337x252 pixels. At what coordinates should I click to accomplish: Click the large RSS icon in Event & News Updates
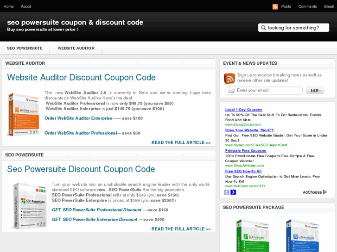229,78
